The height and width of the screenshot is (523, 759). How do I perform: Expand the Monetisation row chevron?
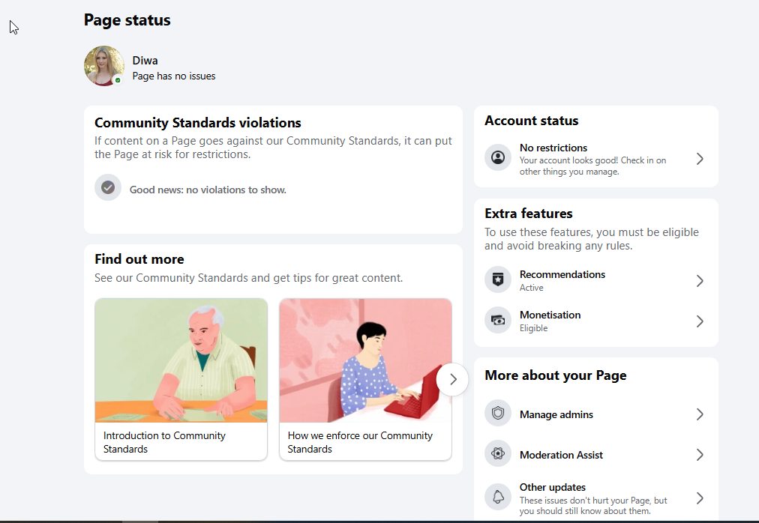[700, 321]
